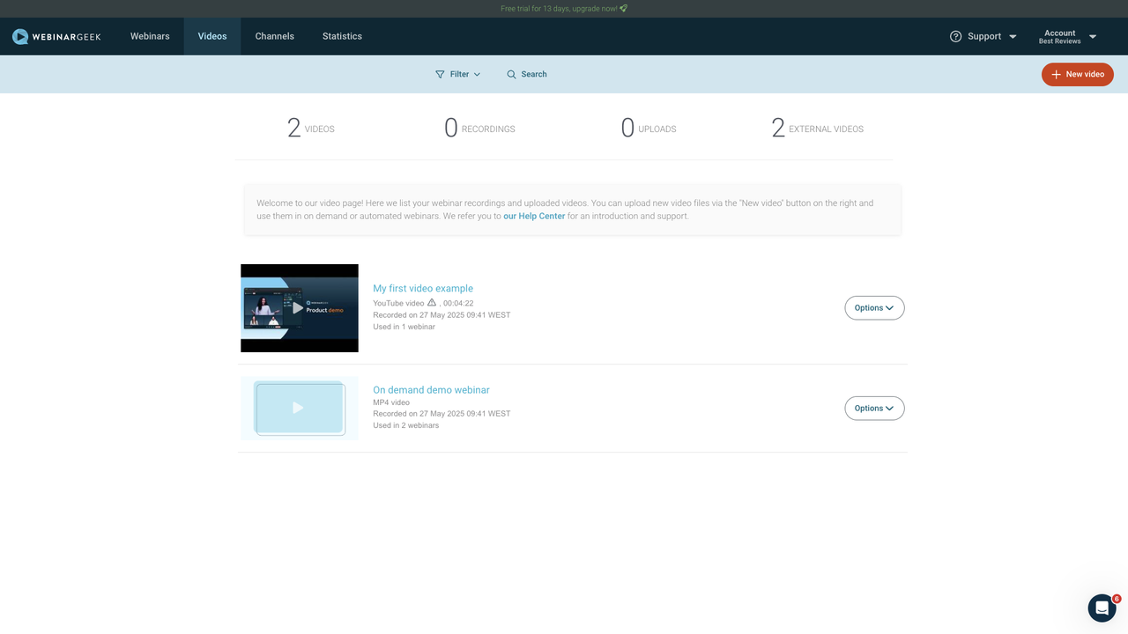Switch to the Channels tab
This screenshot has height=634, width=1128.
274,36
